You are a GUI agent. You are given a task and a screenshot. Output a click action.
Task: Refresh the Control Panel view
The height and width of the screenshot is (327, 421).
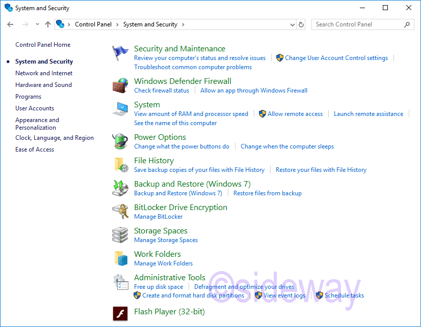click(301, 24)
